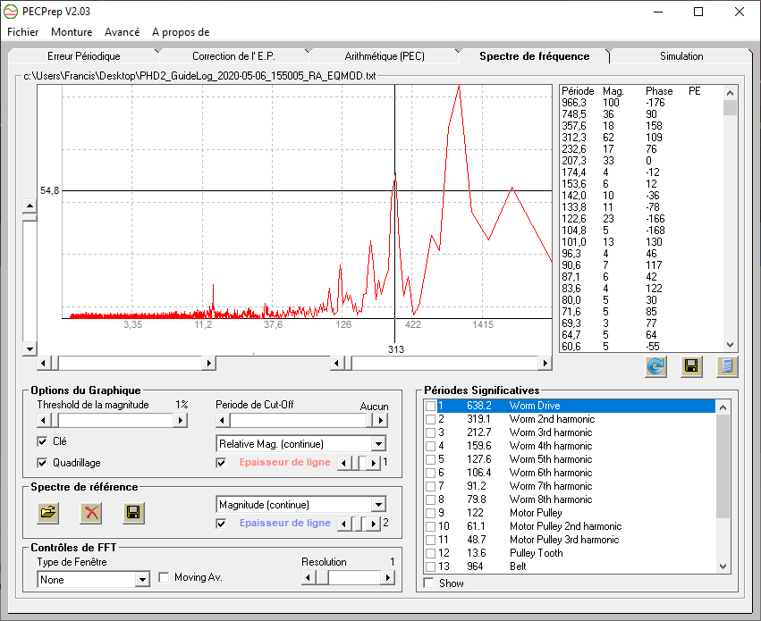
Task: Click the Periode de Cut-Off right arrow
Action: click(x=381, y=420)
